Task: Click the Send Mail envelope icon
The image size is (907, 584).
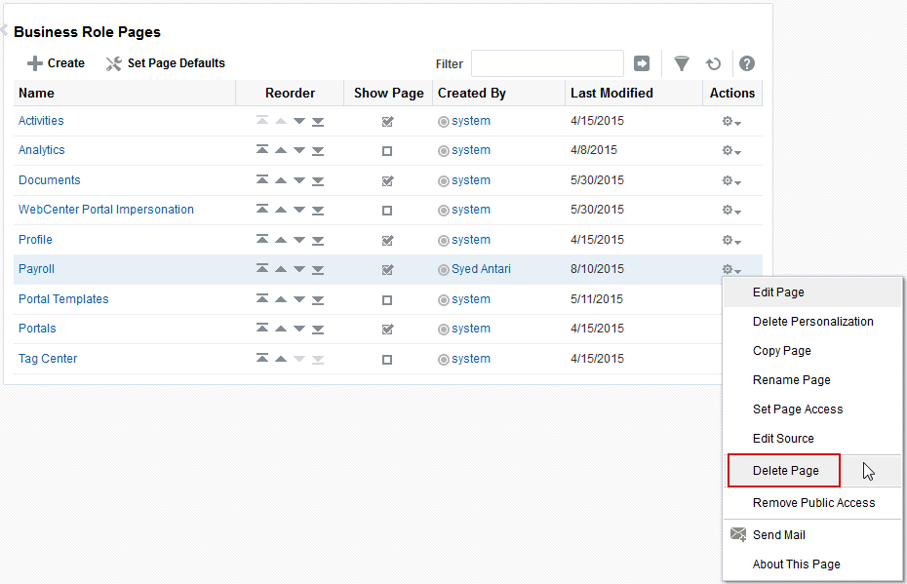Action: pyautogui.click(x=738, y=534)
